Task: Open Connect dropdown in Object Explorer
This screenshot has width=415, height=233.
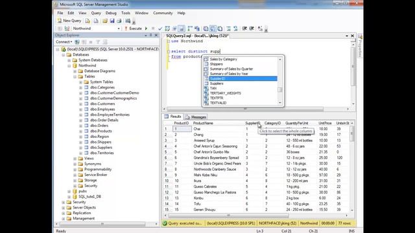Action: pos(64,41)
